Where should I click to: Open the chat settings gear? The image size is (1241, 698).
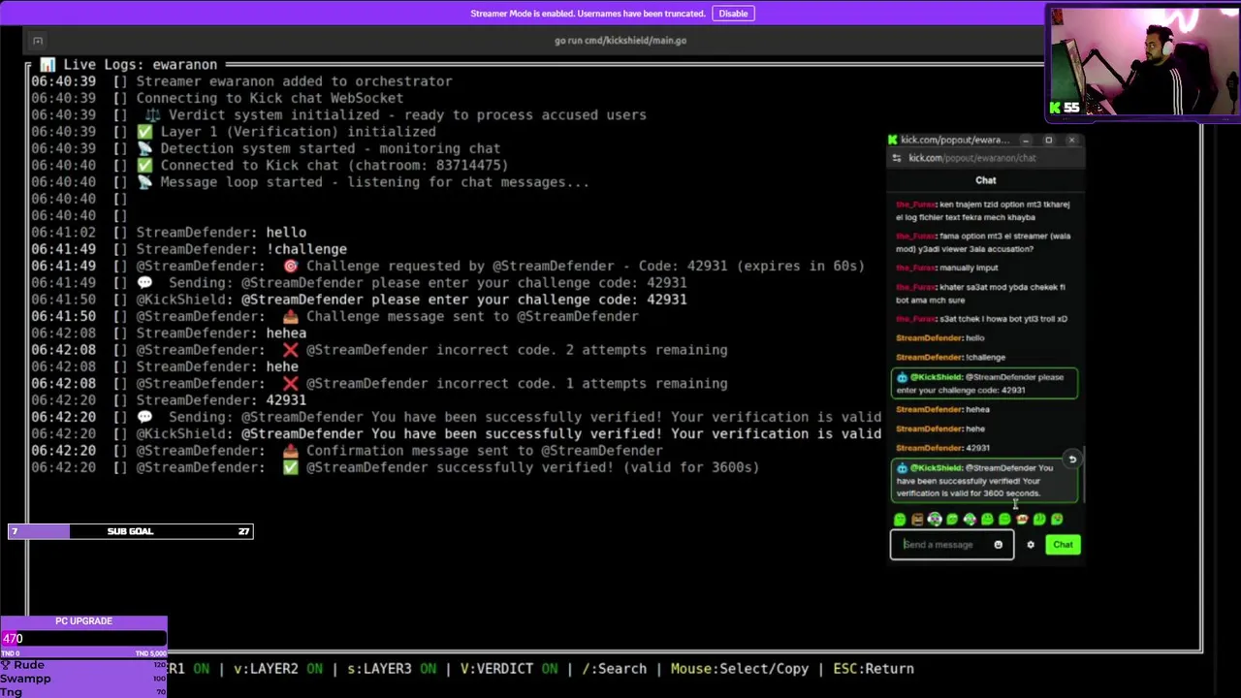pyautogui.click(x=1031, y=545)
